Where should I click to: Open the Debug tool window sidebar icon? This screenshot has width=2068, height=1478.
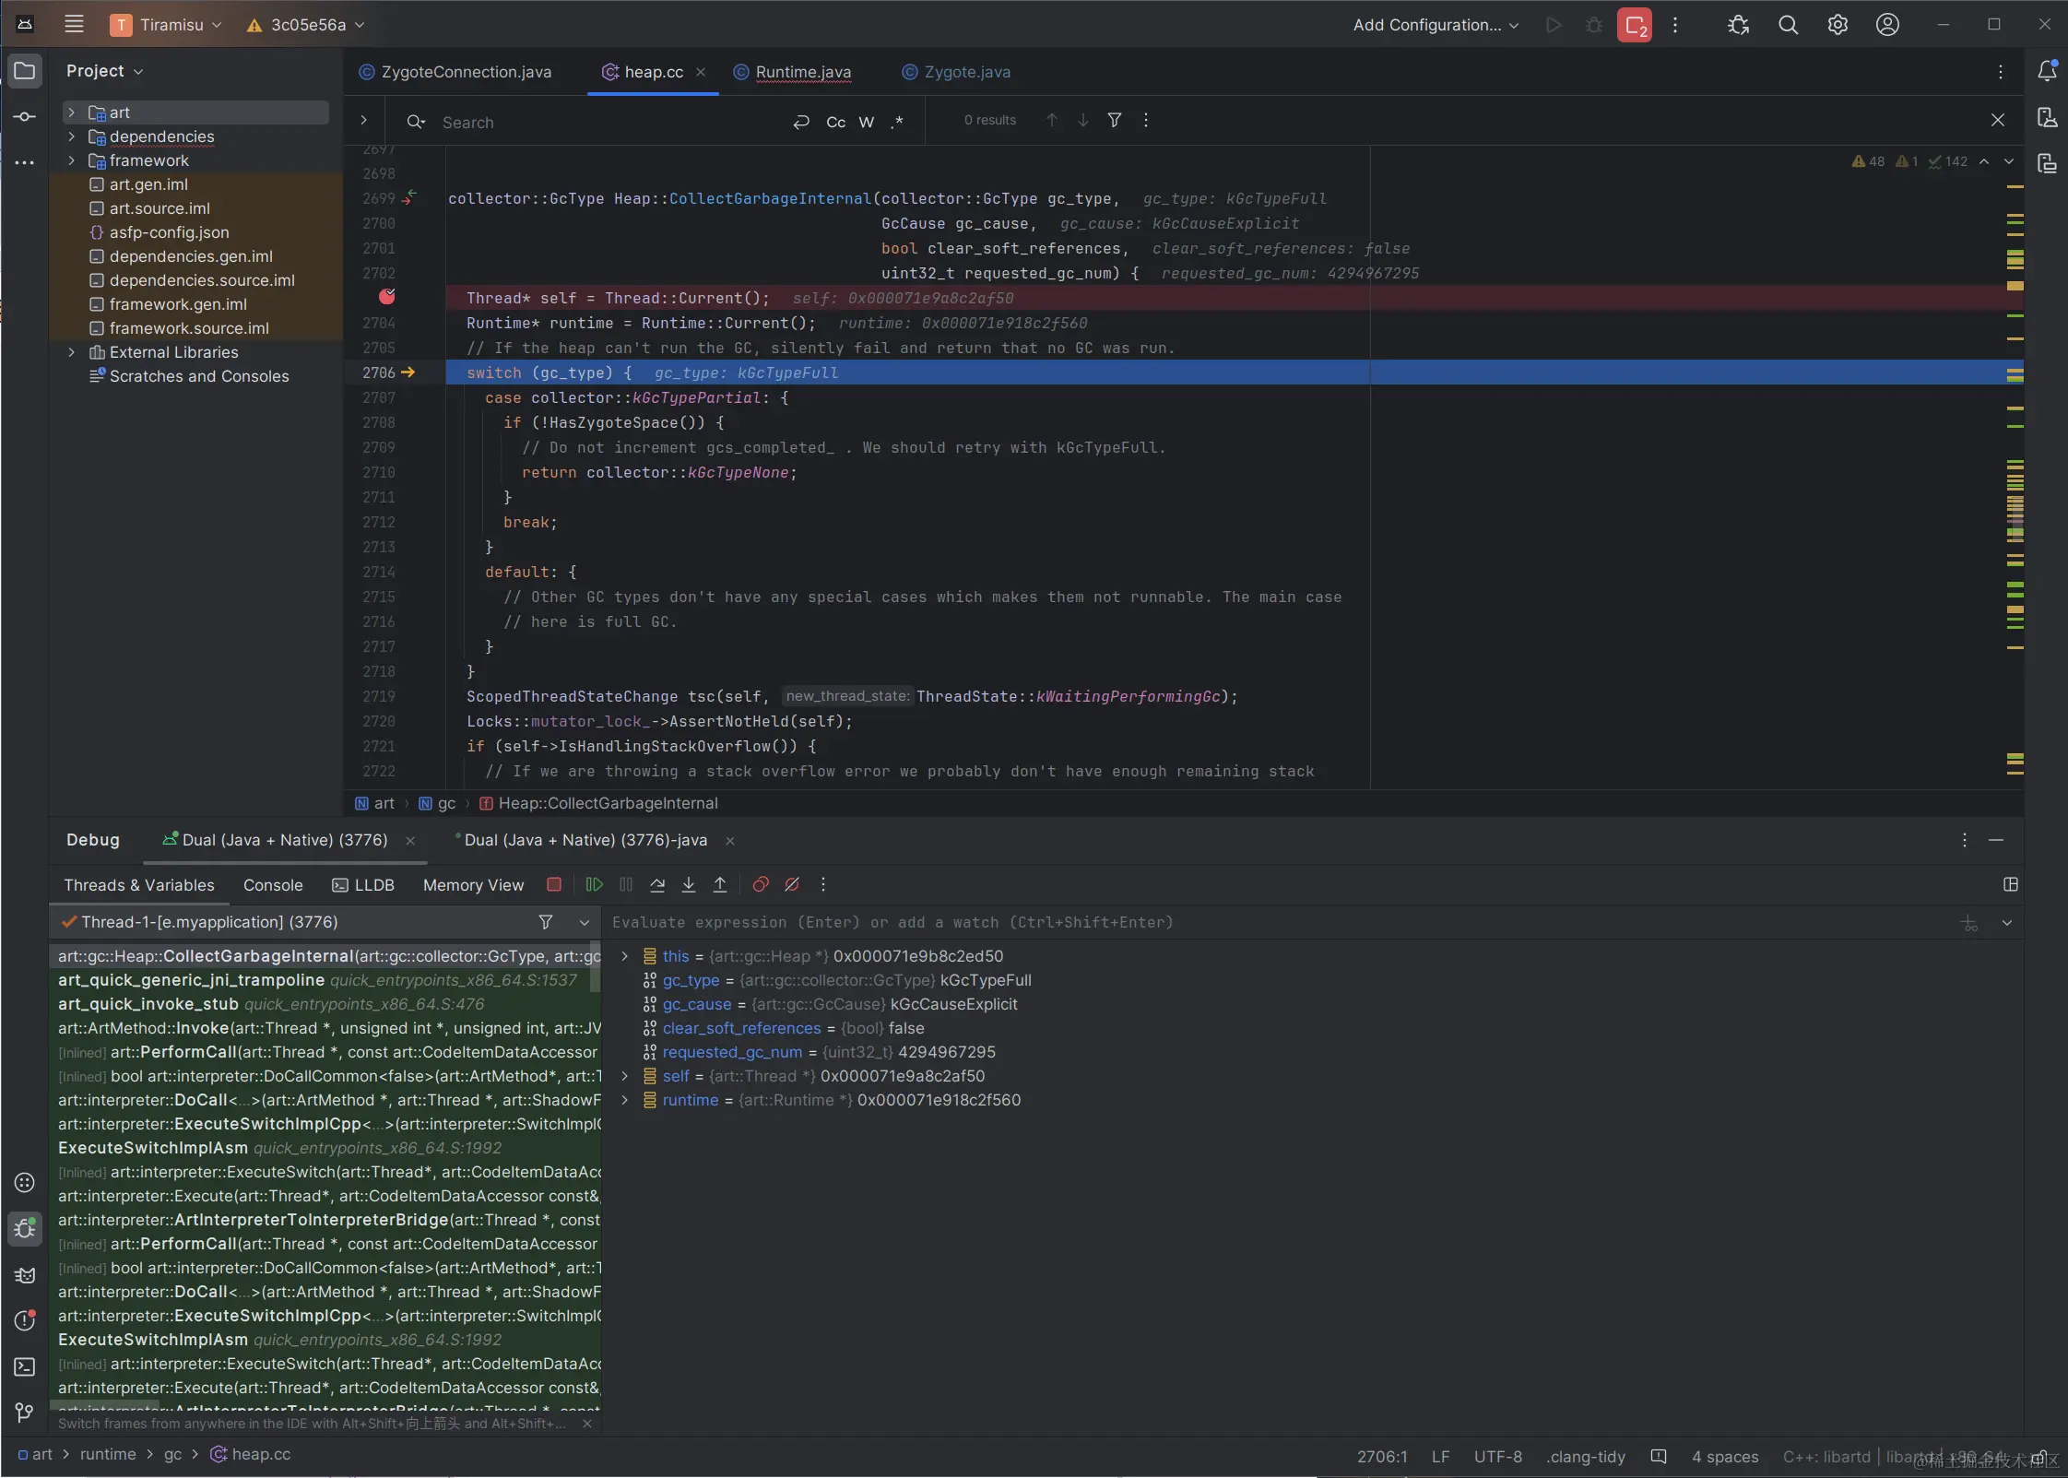coord(25,1229)
